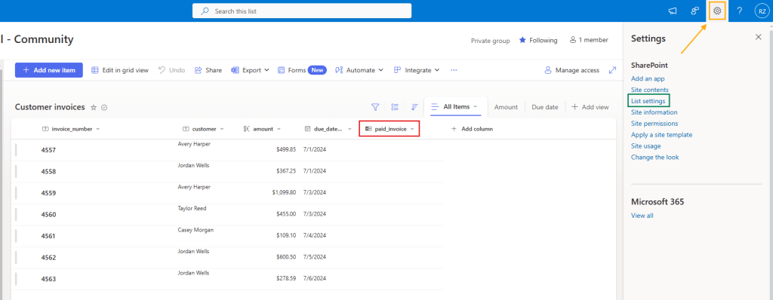This screenshot has width=773, height=300.
Task: Open Site permissions link
Action: pyautogui.click(x=654, y=124)
